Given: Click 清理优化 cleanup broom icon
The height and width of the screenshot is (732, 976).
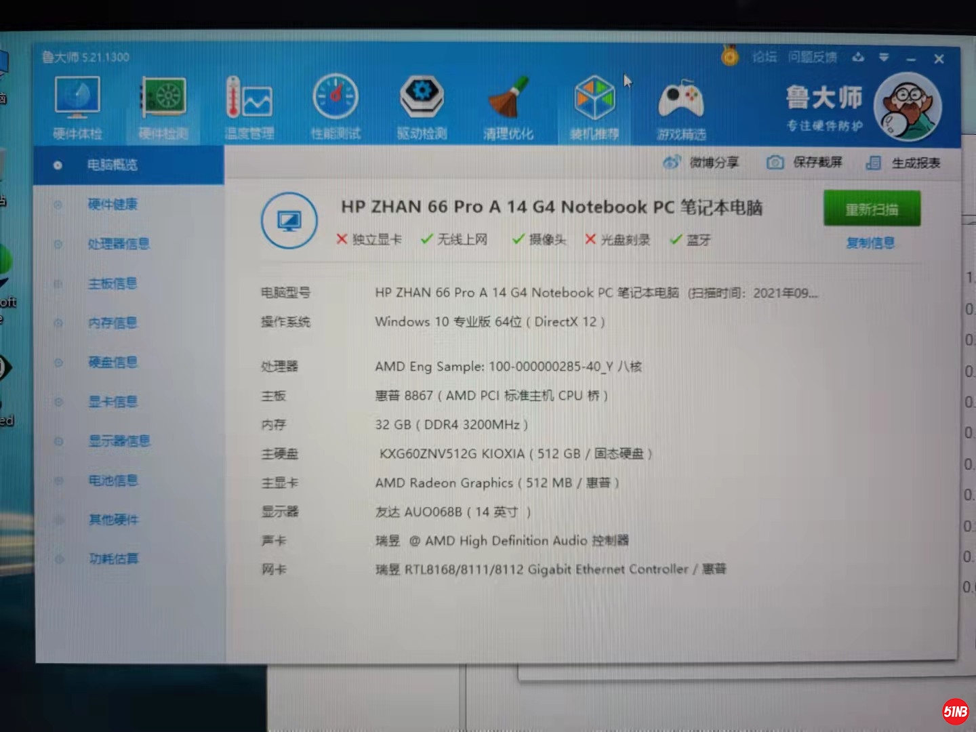Looking at the screenshot, I should [x=508, y=106].
